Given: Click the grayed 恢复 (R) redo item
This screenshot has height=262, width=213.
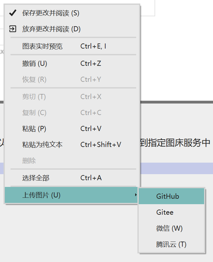Looking at the screenshot, I should coord(71,79).
